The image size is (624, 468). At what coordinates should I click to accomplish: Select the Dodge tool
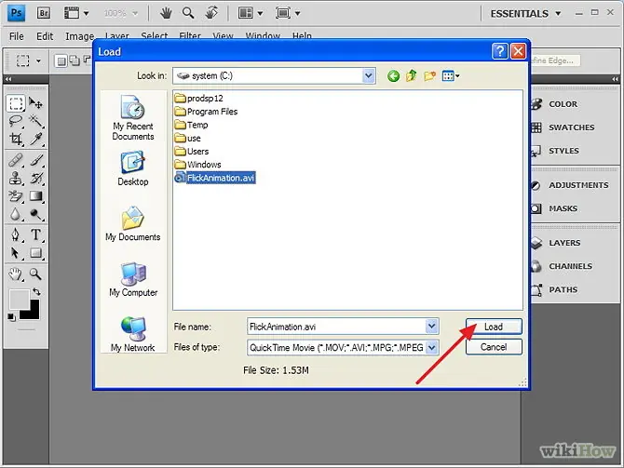pyautogui.click(x=35, y=214)
